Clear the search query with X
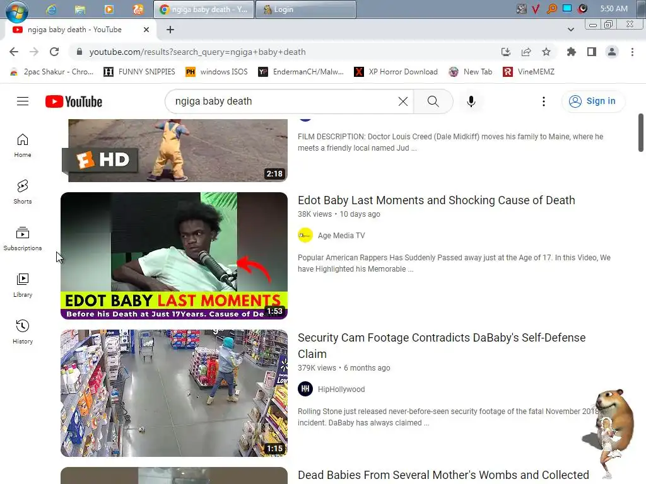Viewport: 646px width, 484px height. pyautogui.click(x=403, y=101)
